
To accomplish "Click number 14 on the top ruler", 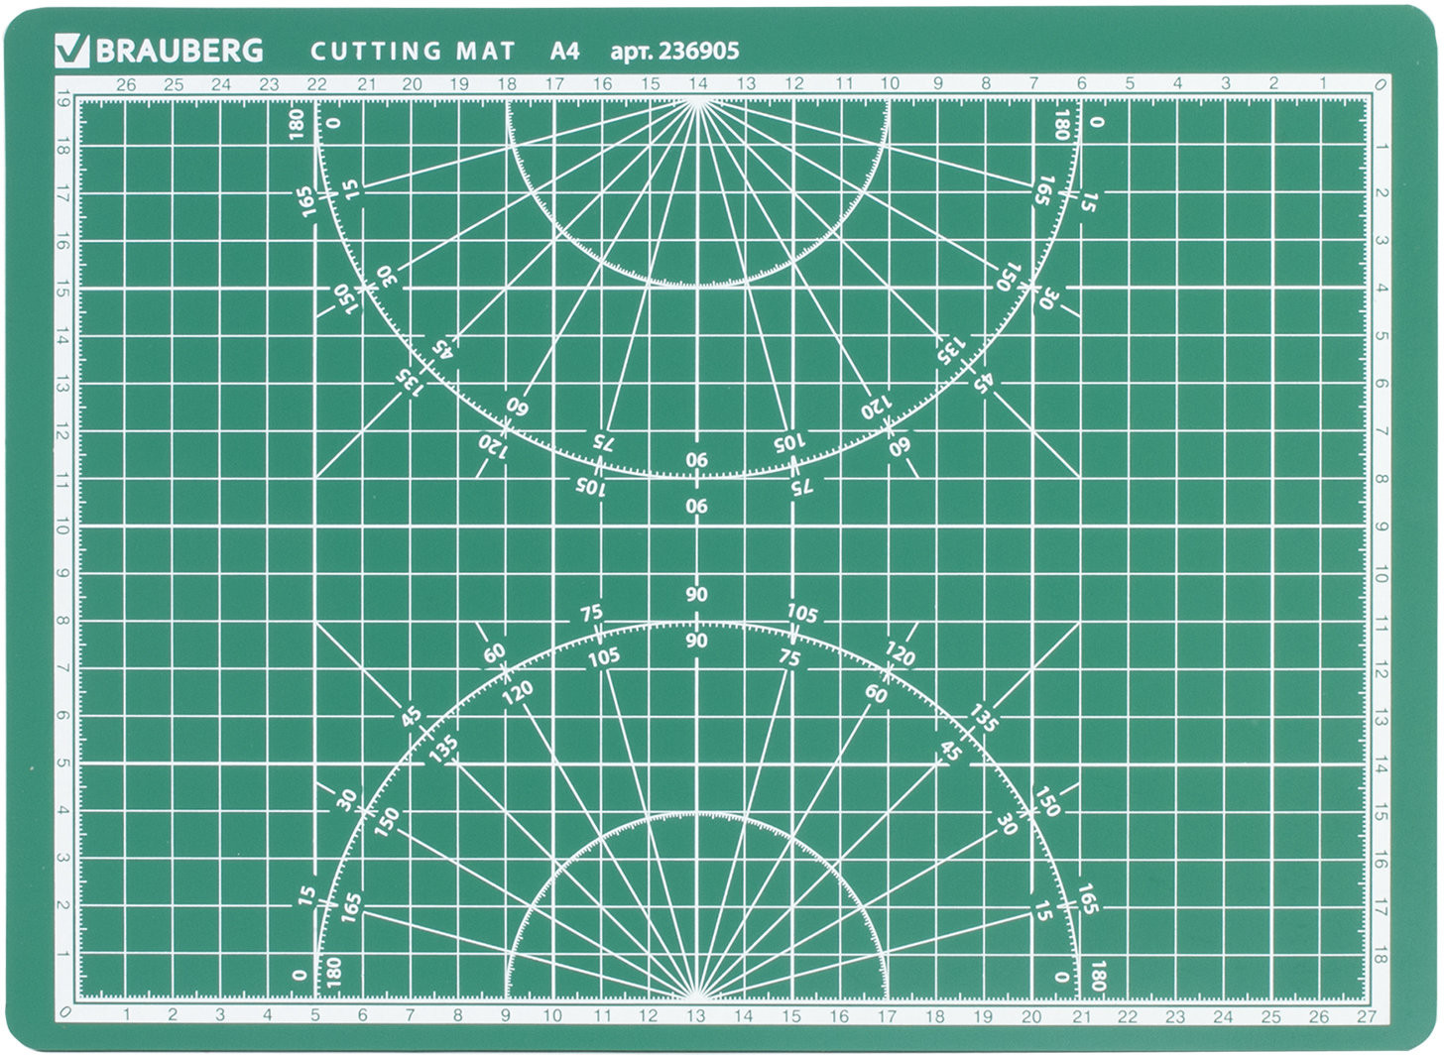I will click(698, 84).
